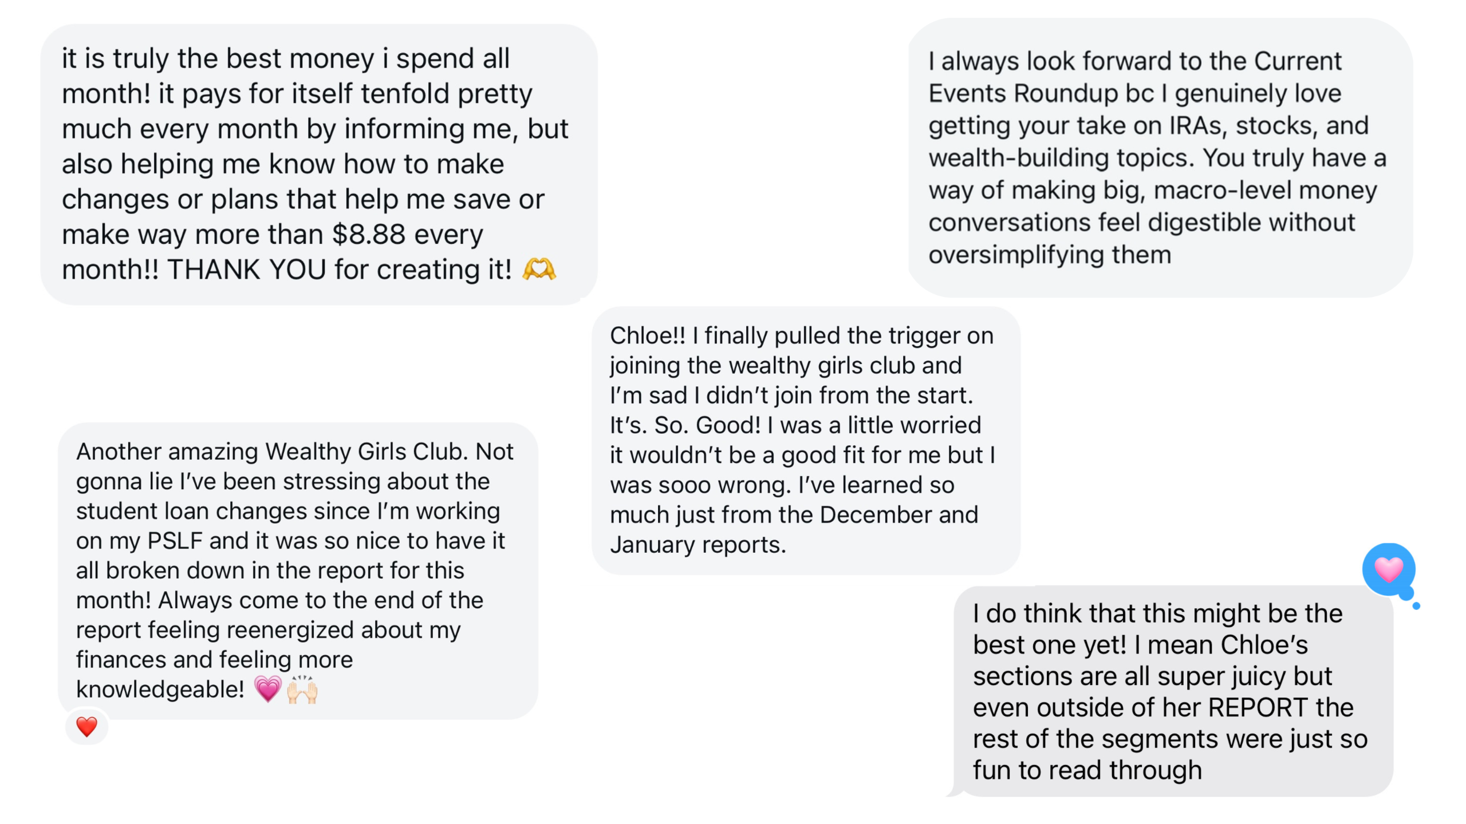
Task: Click the growing pink heart emoji after "knowledgeable!"
Action: [267, 689]
